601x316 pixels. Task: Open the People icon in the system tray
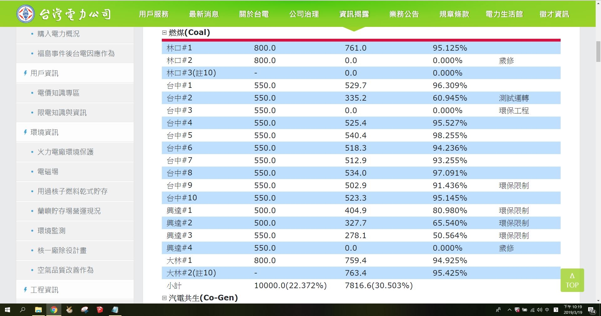point(498,310)
